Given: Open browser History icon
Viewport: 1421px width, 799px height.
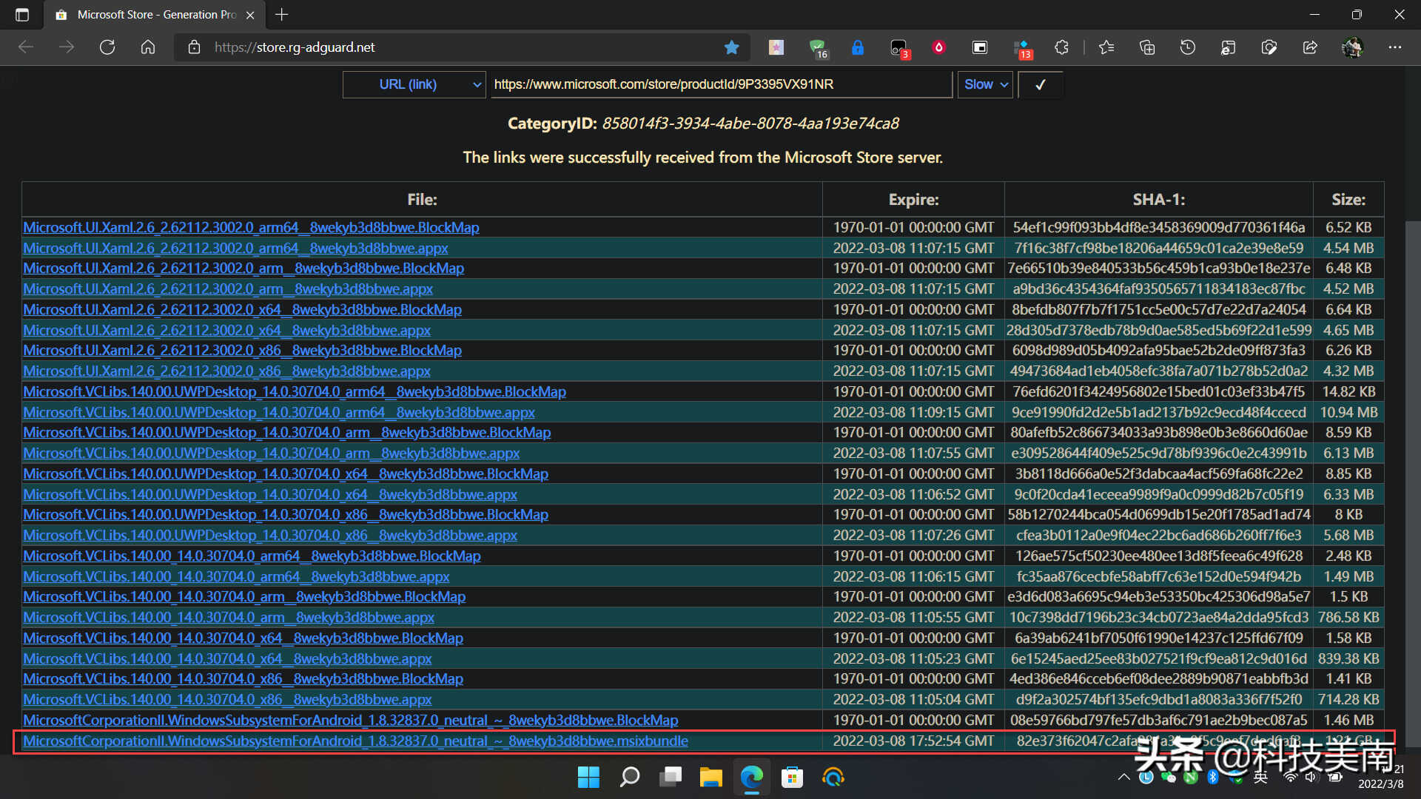Looking at the screenshot, I should pyautogui.click(x=1188, y=47).
